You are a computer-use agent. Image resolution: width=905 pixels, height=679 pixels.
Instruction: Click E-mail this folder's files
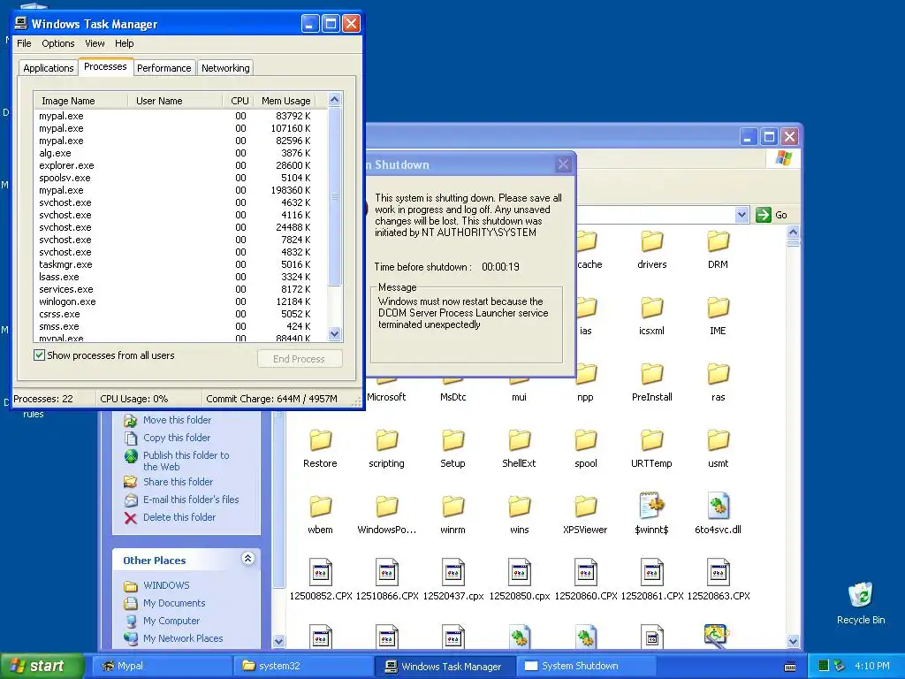(x=191, y=500)
